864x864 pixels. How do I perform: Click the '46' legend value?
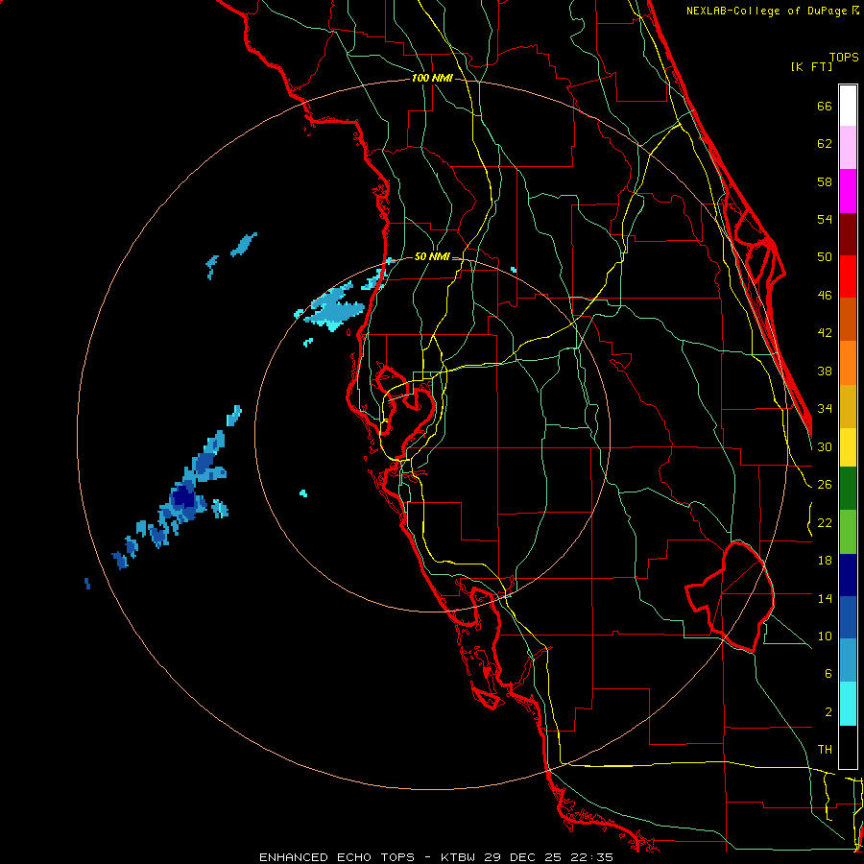(x=825, y=296)
